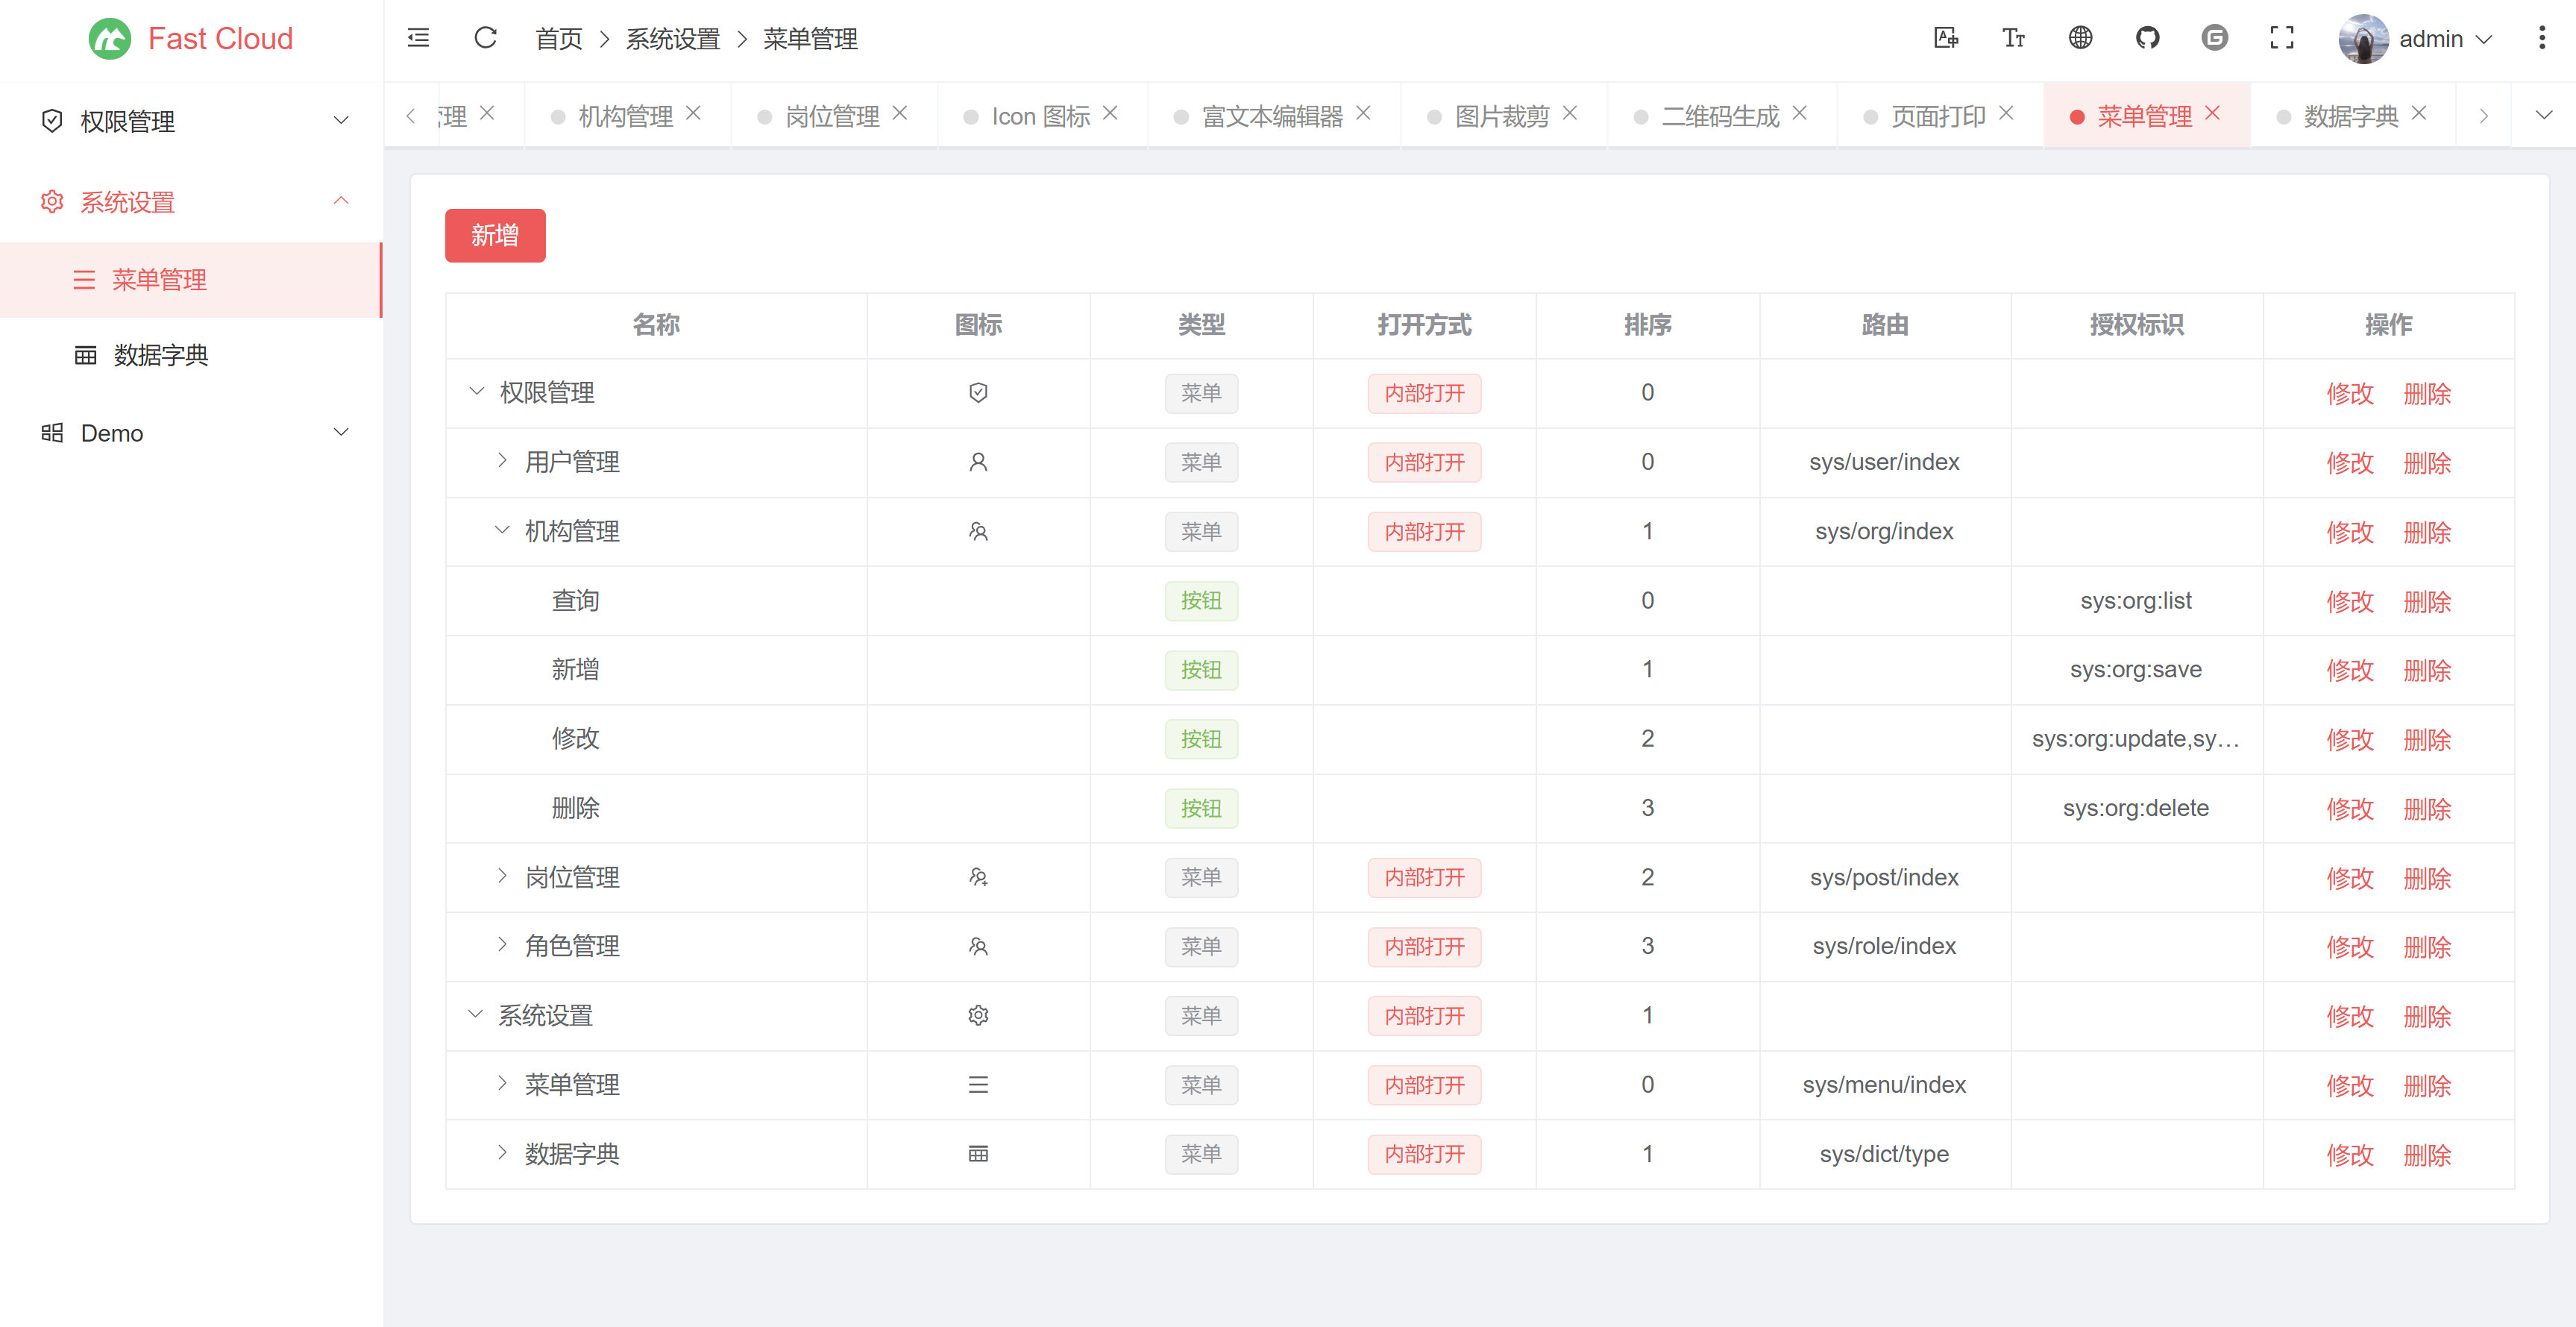Click 删除 for the 数据字典 row
This screenshot has height=1327, width=2576.
(x=2427, y=1155)
